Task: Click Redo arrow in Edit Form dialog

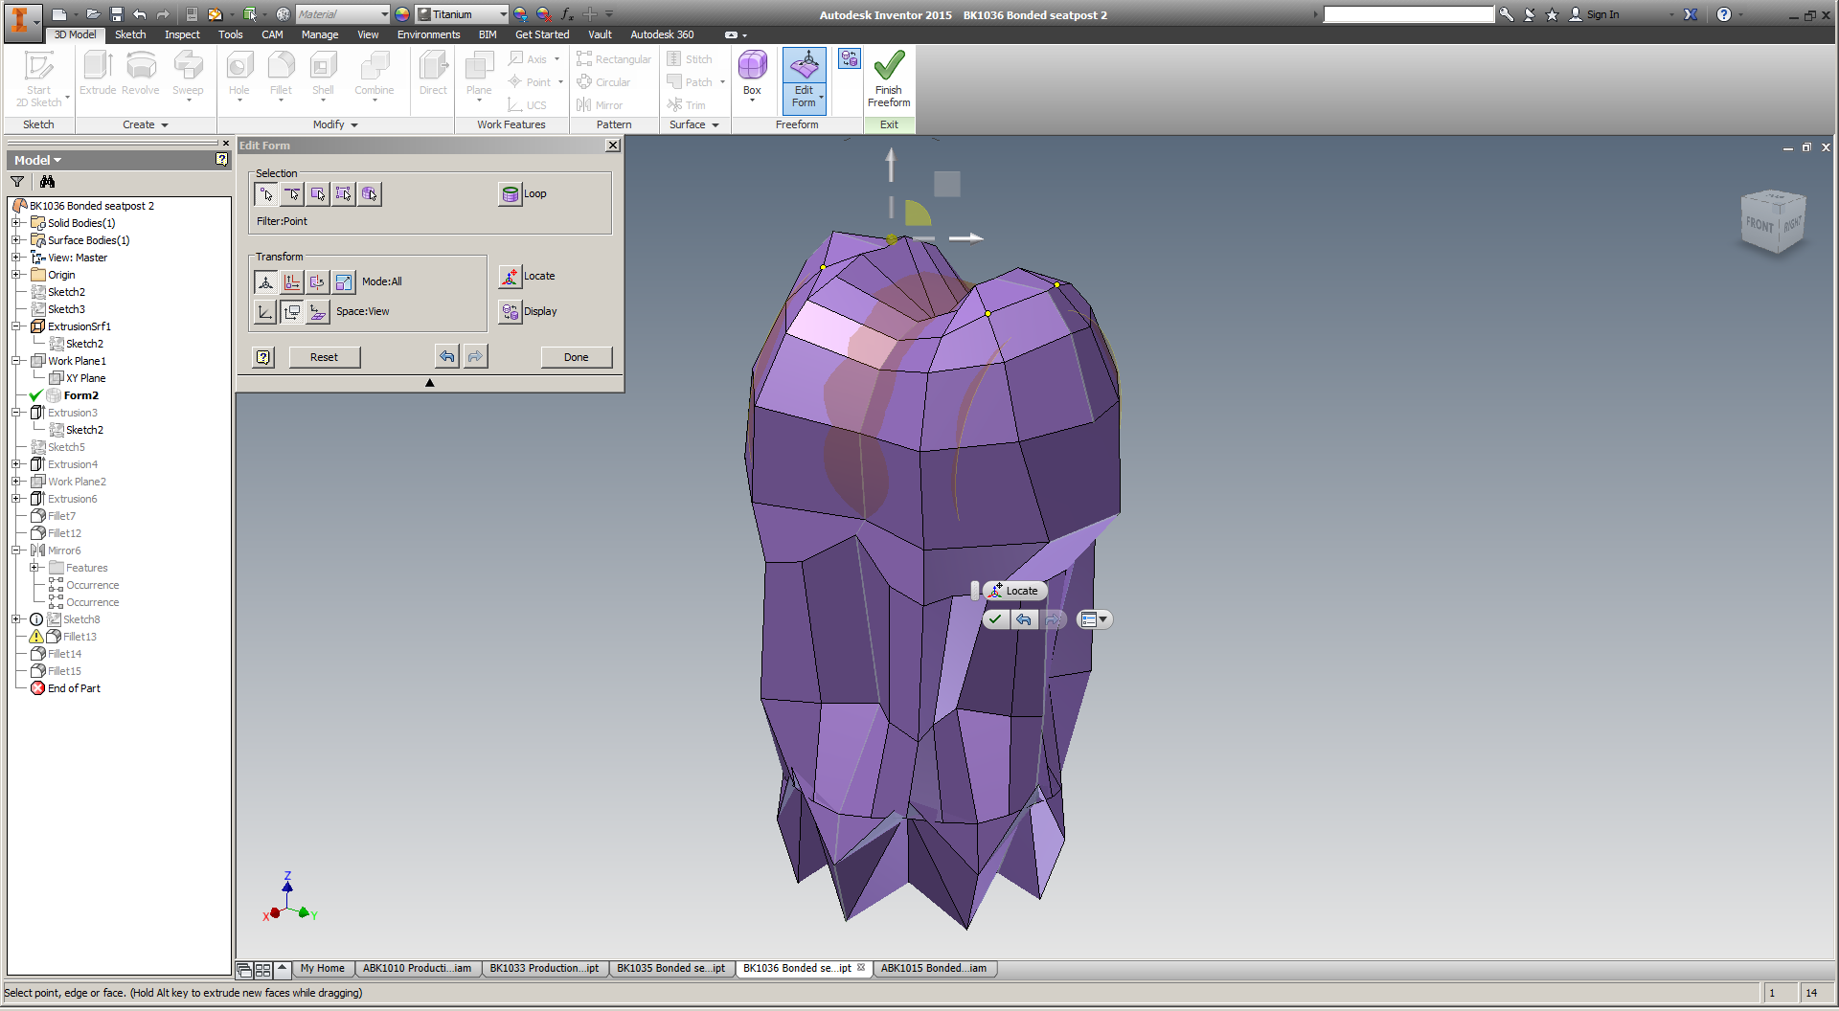Action: [x=475, y=357]
